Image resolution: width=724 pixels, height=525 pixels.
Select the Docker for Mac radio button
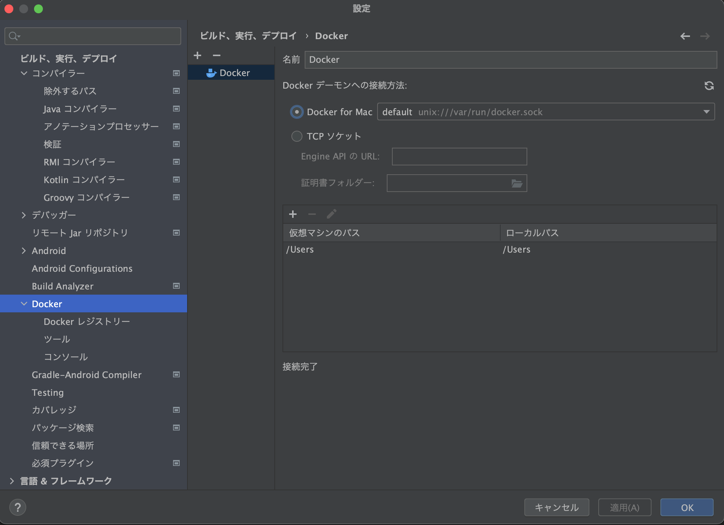tap(297, 112)
